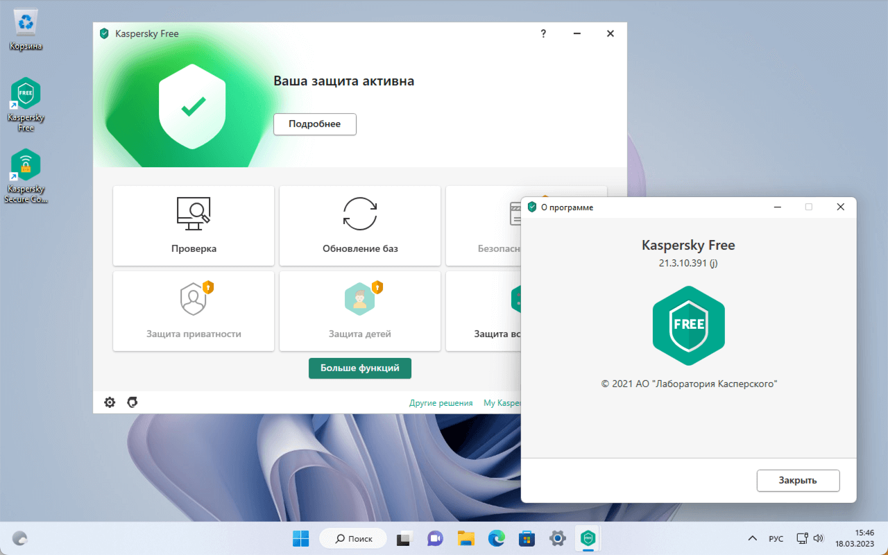This screenshot has width=888, height=555.
Task: Click Закрыть in the О программе dialog
Action: (x=798, y=480)
